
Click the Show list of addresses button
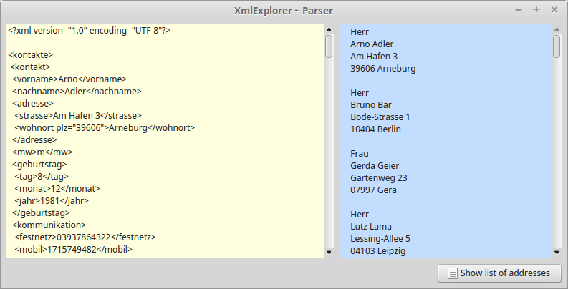click(499, 273)
